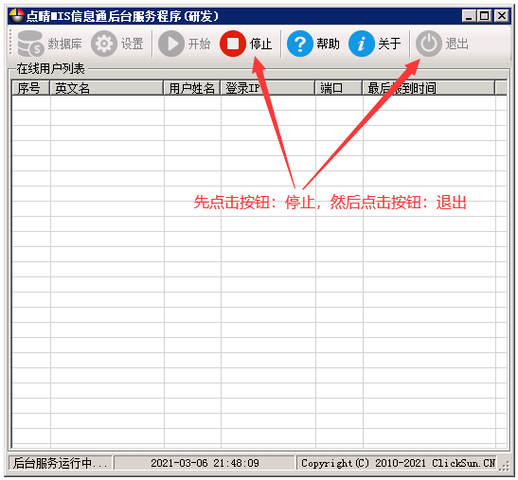Click the Start (开始) play icon
The width and height of the screenshot is (518, 480).
[x=171, y=44]
